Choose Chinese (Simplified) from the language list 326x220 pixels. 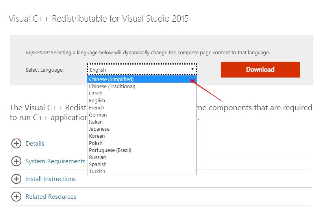[x=111, y=79]
